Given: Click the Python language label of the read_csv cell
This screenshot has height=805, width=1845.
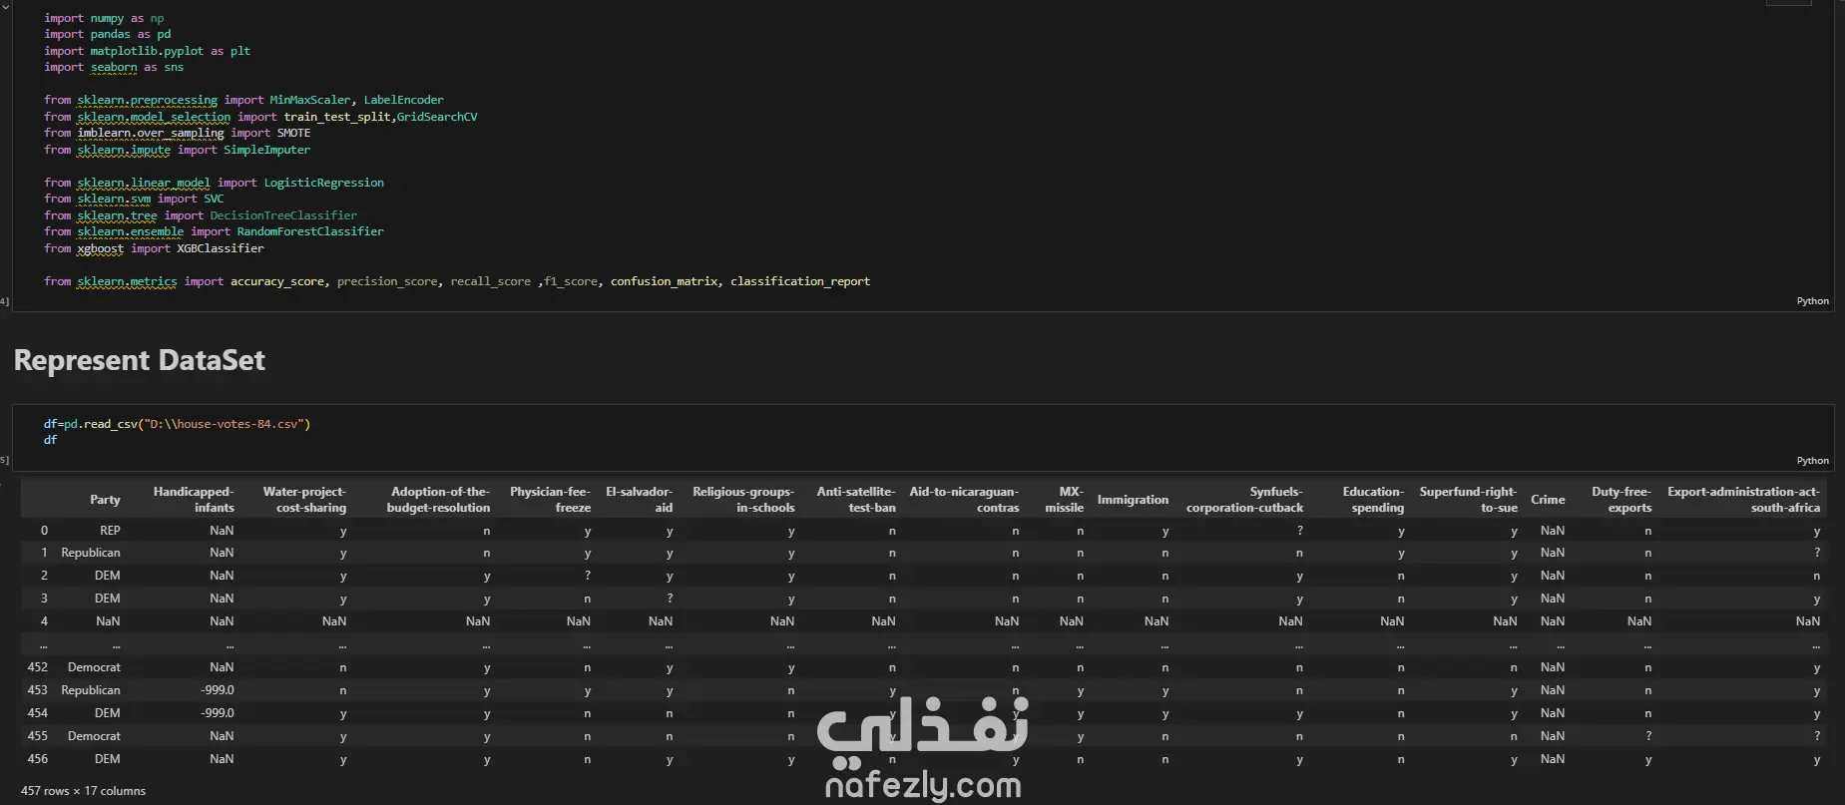Looking at the screenshot, I should [1812, 461].
